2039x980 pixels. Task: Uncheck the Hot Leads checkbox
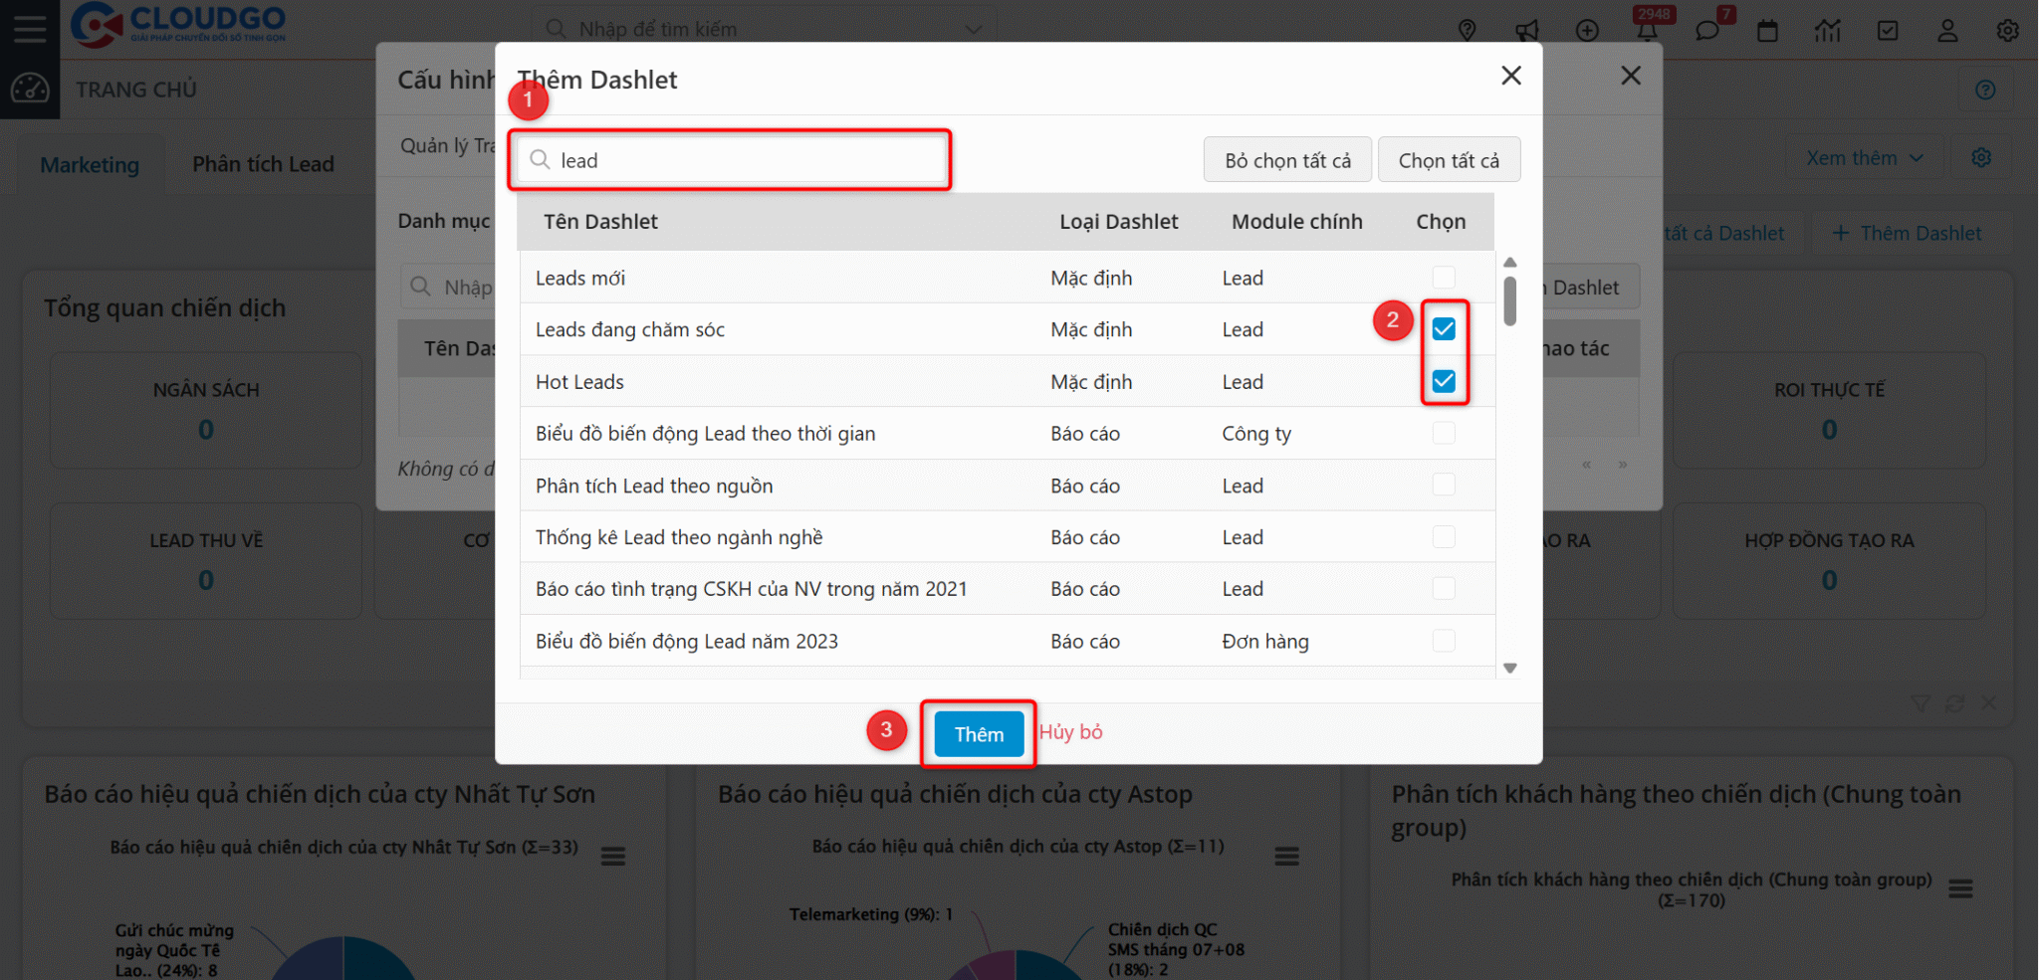[x=1444, y=381]
